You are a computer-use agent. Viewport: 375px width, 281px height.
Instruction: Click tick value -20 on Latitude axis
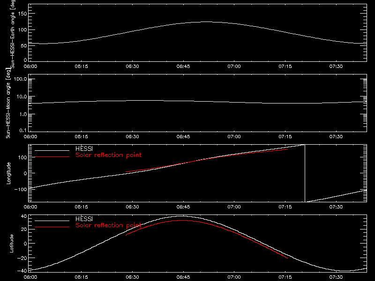point(22,258)
